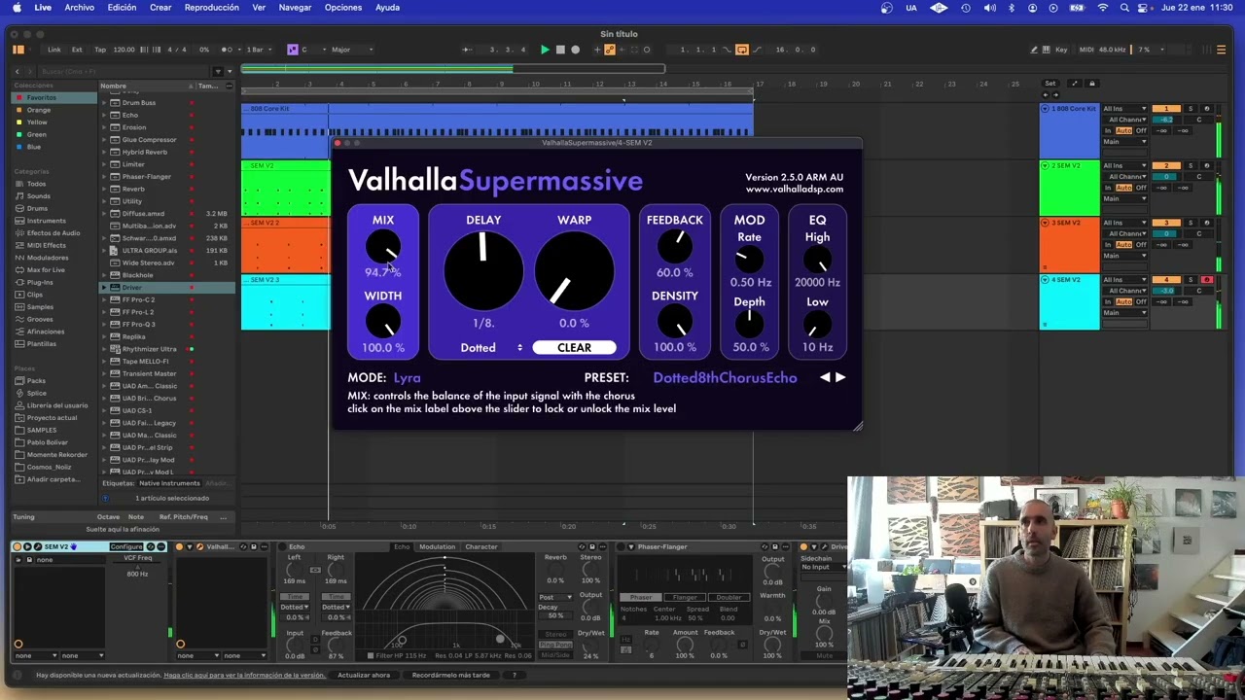Expand the Hybrid Reverb item in the browser
This screenshot has height=700, width=1245.
point(105,152)
